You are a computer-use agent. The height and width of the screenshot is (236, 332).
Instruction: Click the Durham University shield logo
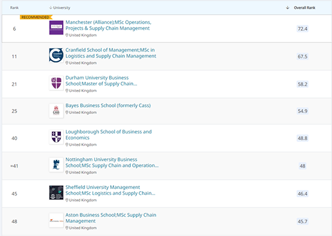coord(56,83)
